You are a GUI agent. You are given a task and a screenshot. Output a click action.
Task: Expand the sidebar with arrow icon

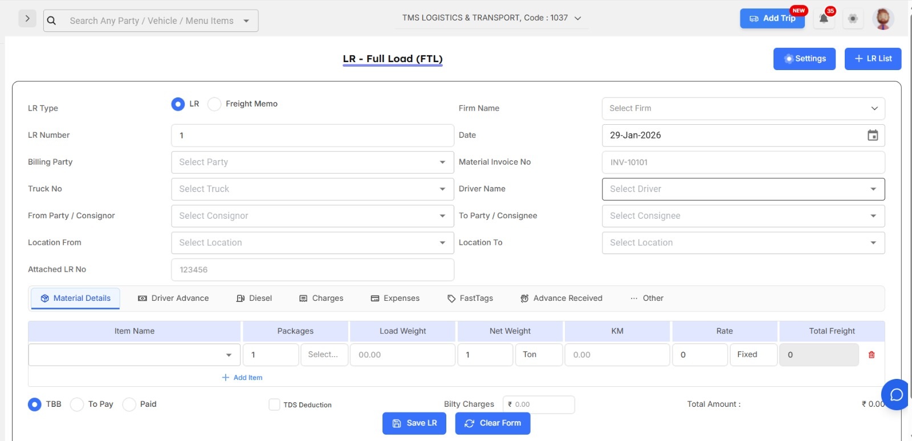pyautogui.click(x=27, y=19)
